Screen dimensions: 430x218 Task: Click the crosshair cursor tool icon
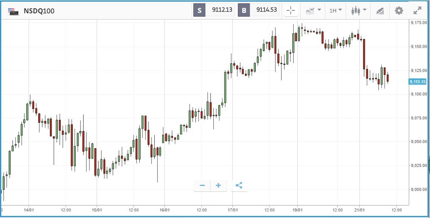click(x=291, y=11)
